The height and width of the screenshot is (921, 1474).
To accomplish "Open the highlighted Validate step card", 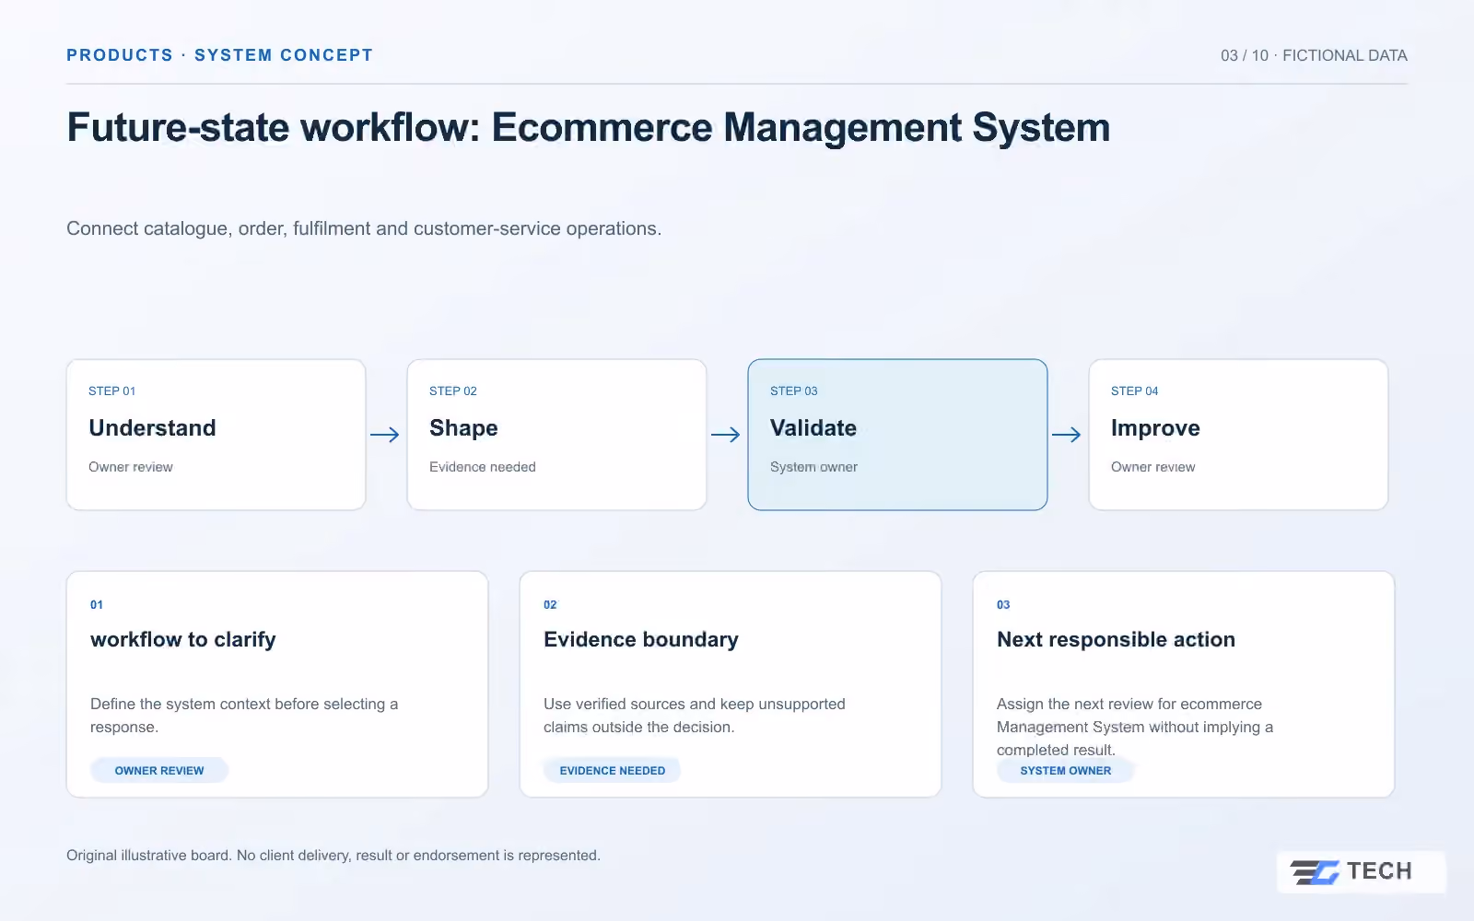I will [x=898, y=435].
